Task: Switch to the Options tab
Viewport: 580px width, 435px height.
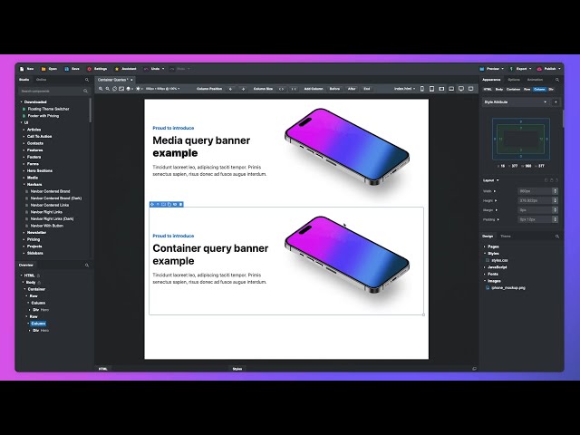Action: click(514, 80)
